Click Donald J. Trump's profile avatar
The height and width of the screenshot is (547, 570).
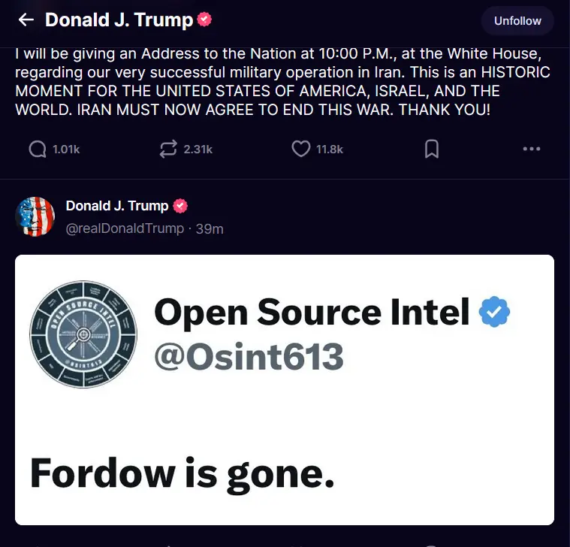tap(35, 217)
